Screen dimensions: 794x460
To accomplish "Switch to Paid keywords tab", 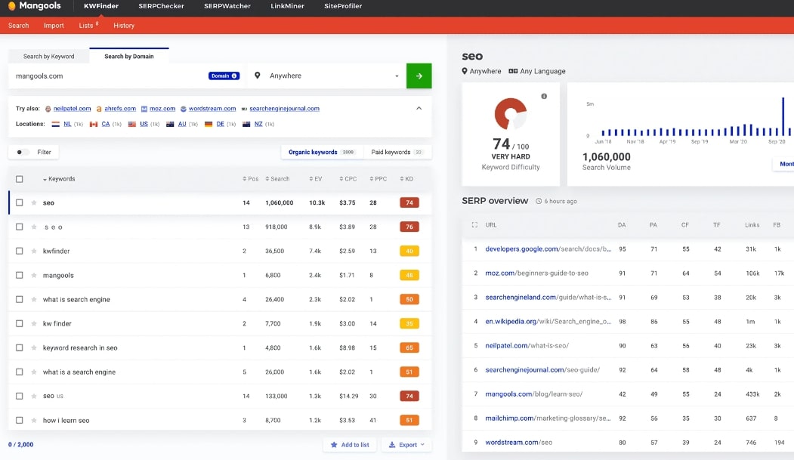I will 397,152.
